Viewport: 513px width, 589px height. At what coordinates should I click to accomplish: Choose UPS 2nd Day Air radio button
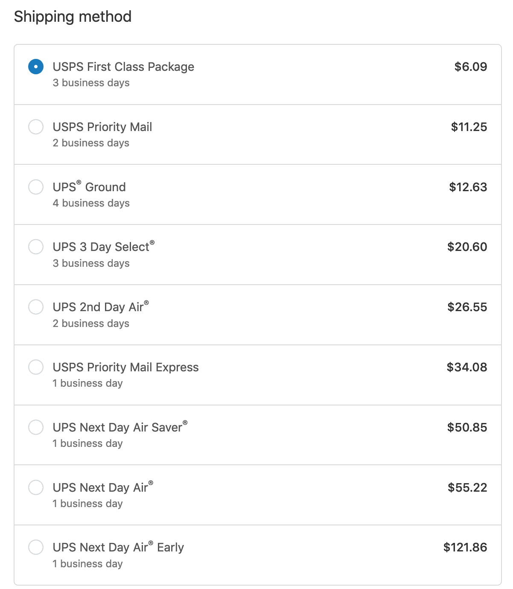point(36,307)
